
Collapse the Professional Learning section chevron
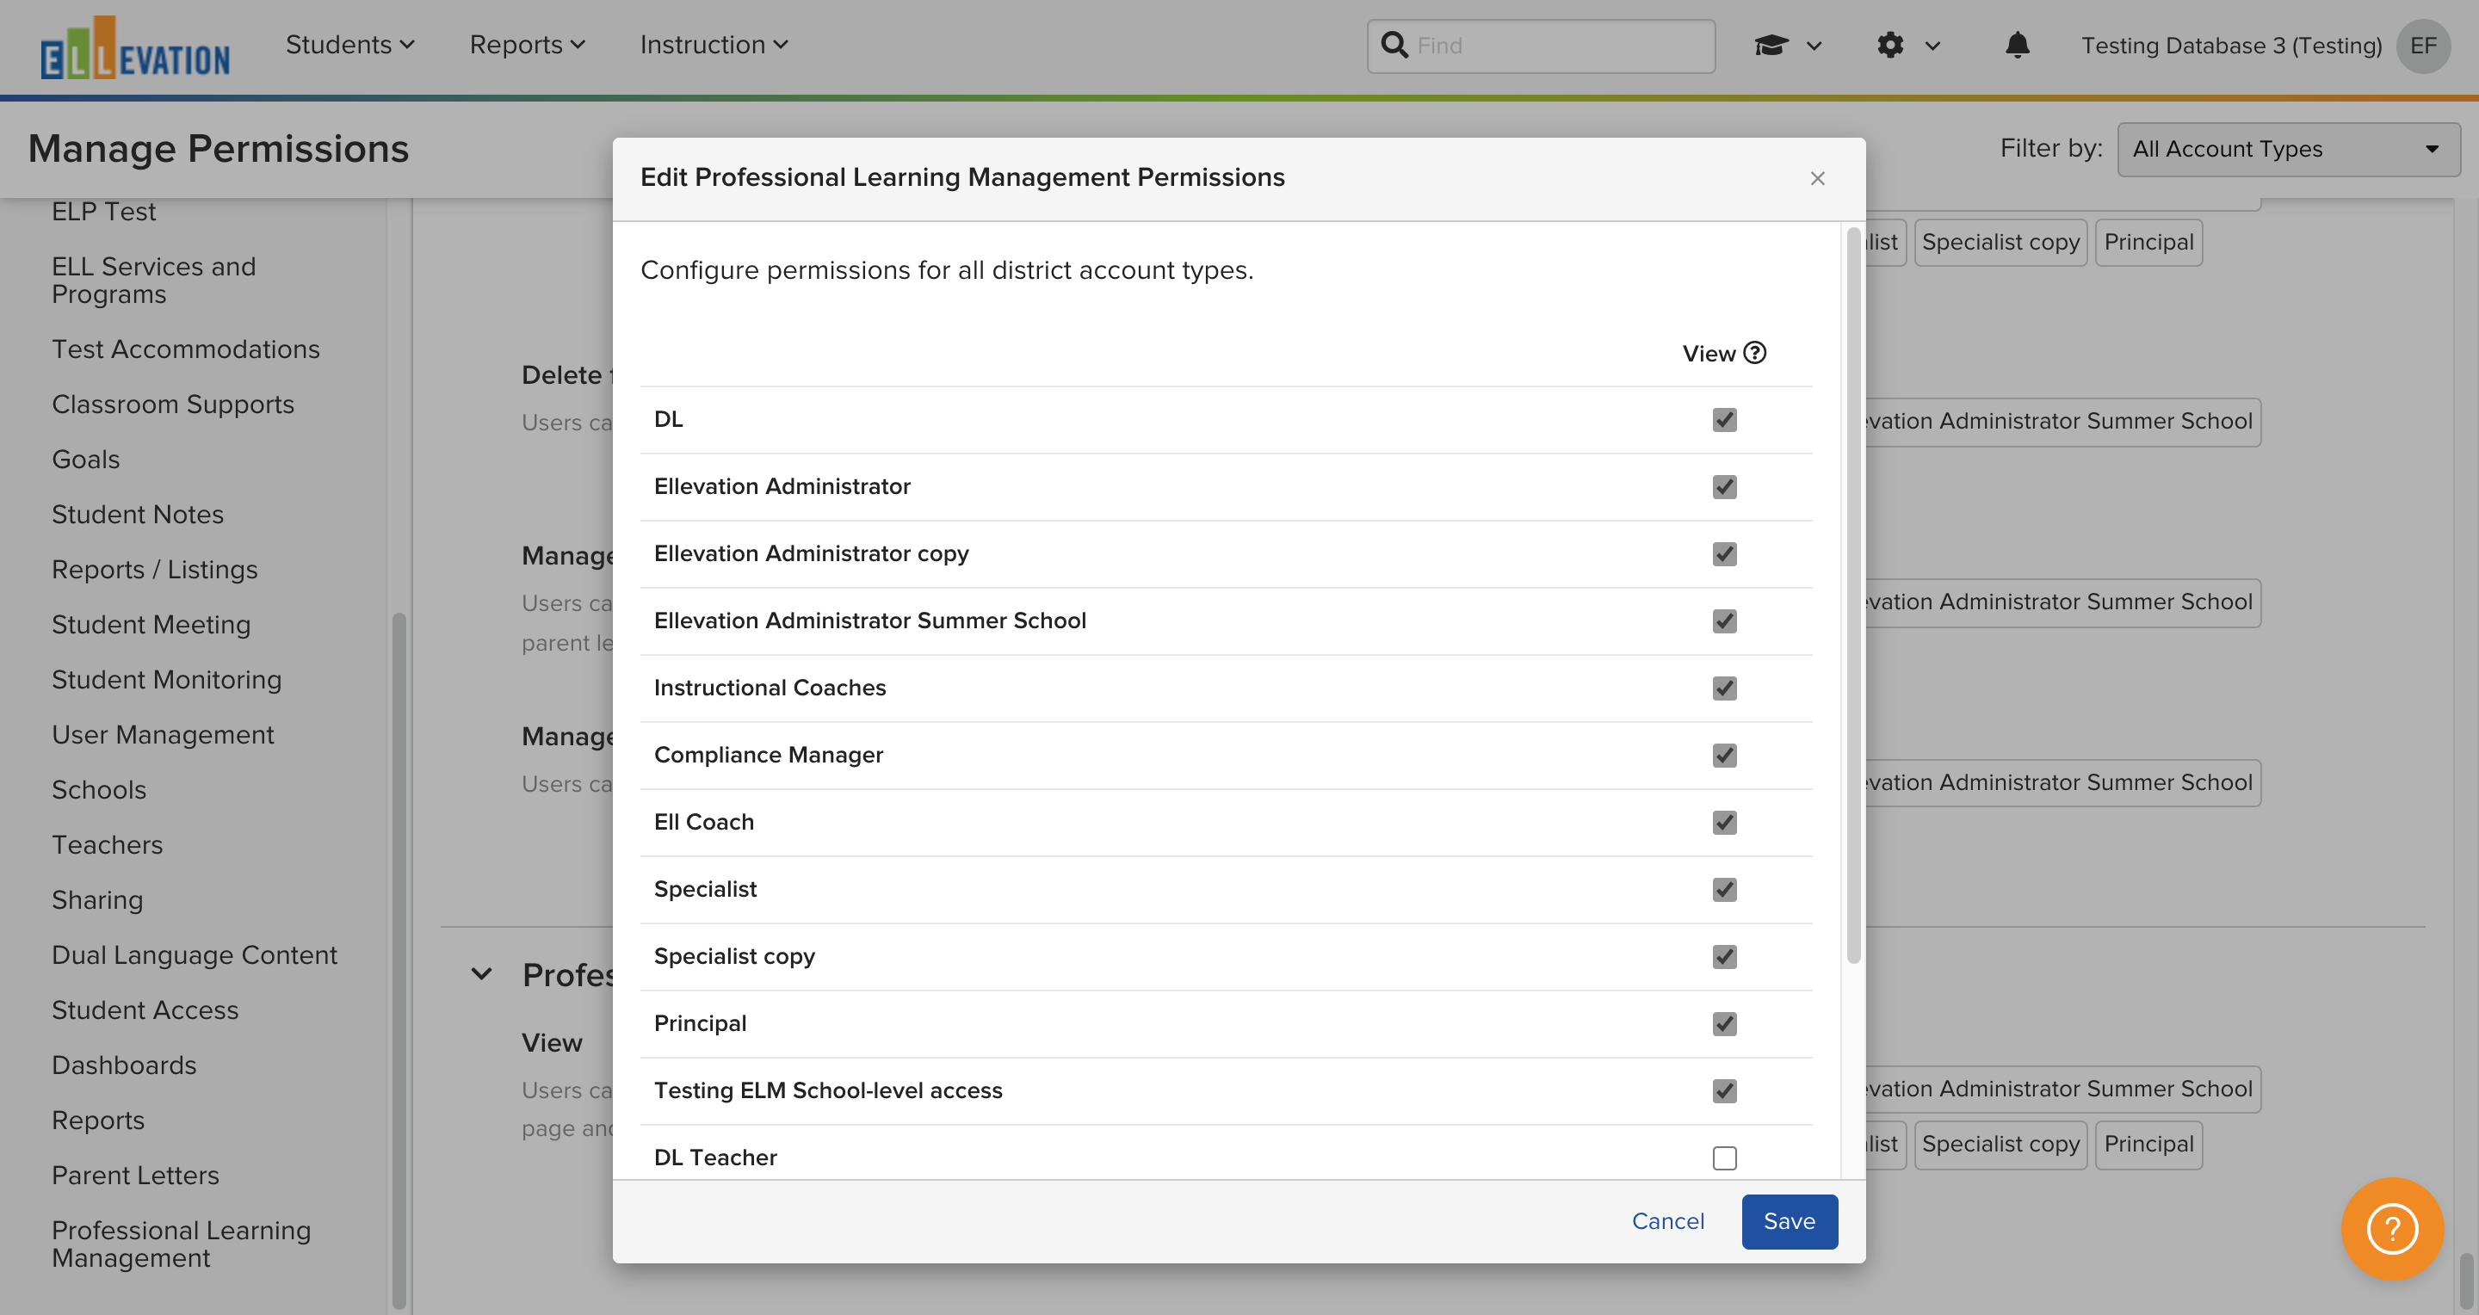tap(481, 974)
